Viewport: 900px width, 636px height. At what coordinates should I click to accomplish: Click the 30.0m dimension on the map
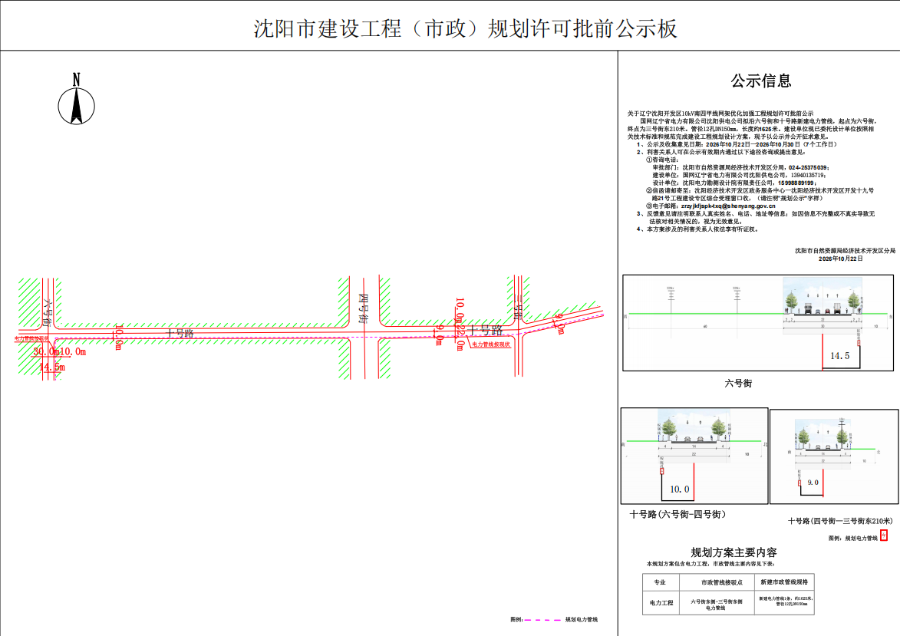47,351
